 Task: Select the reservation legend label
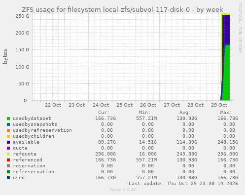(29, 166)
